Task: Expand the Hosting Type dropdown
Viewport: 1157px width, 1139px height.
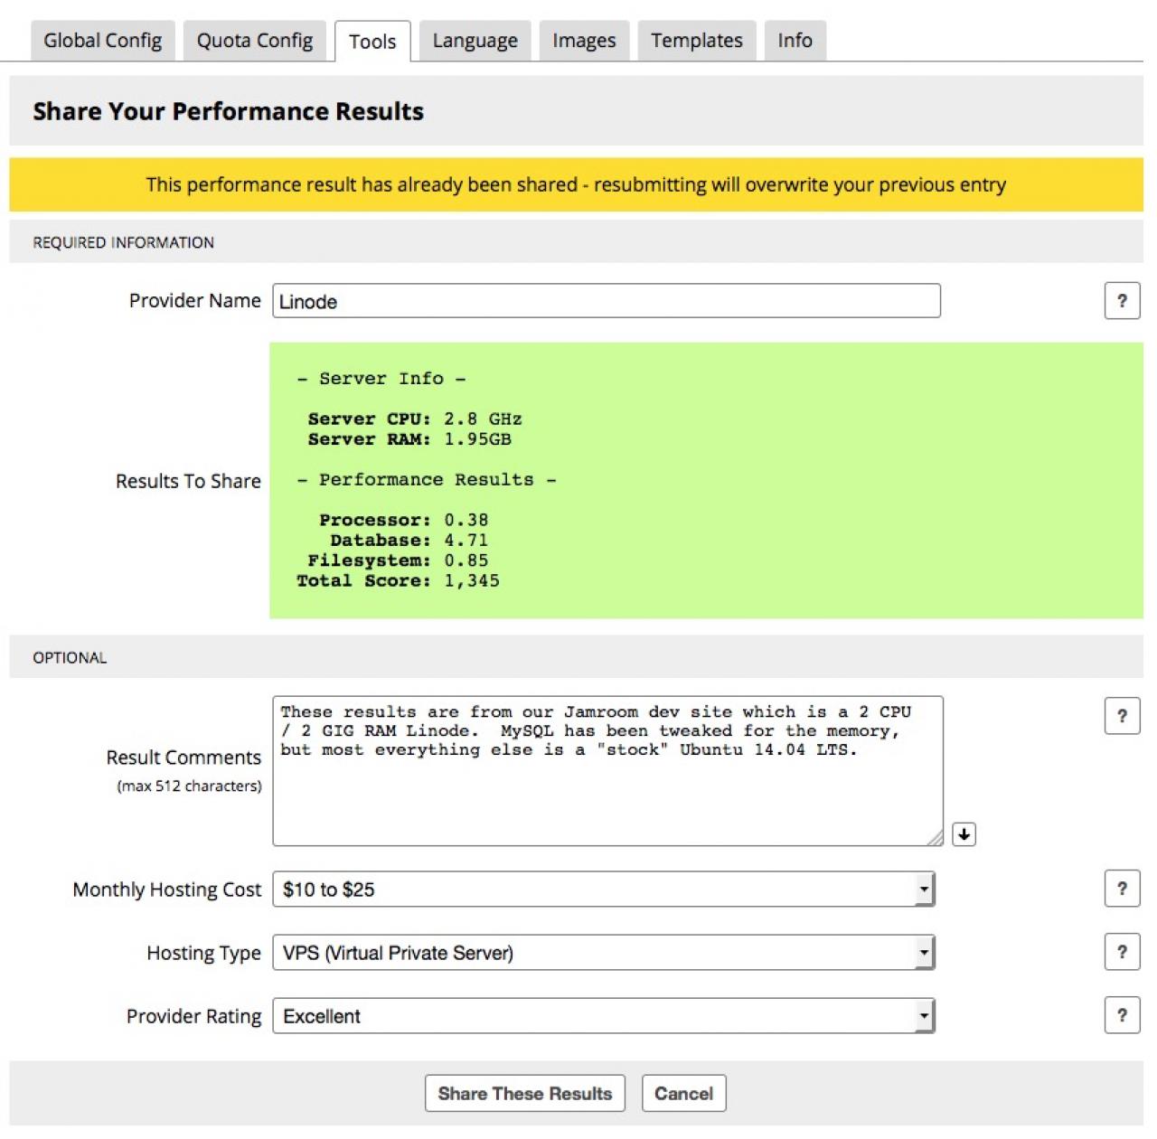Action: click(x=923, y=953)
